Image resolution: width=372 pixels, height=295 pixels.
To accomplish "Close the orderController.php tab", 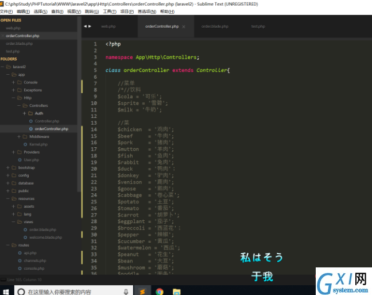I will click(x=184, y=26).
